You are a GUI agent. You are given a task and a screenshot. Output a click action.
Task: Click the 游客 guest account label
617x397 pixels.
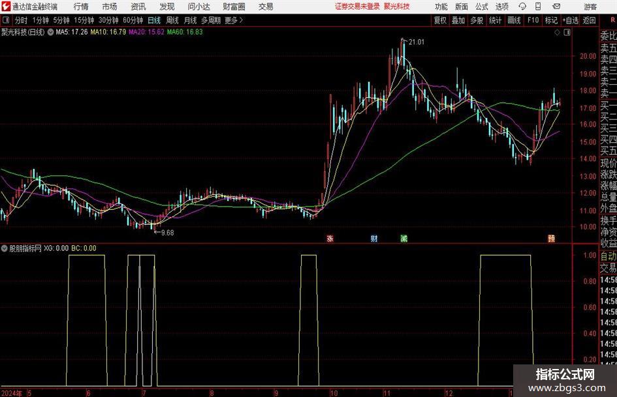click(x=590, y=7)
